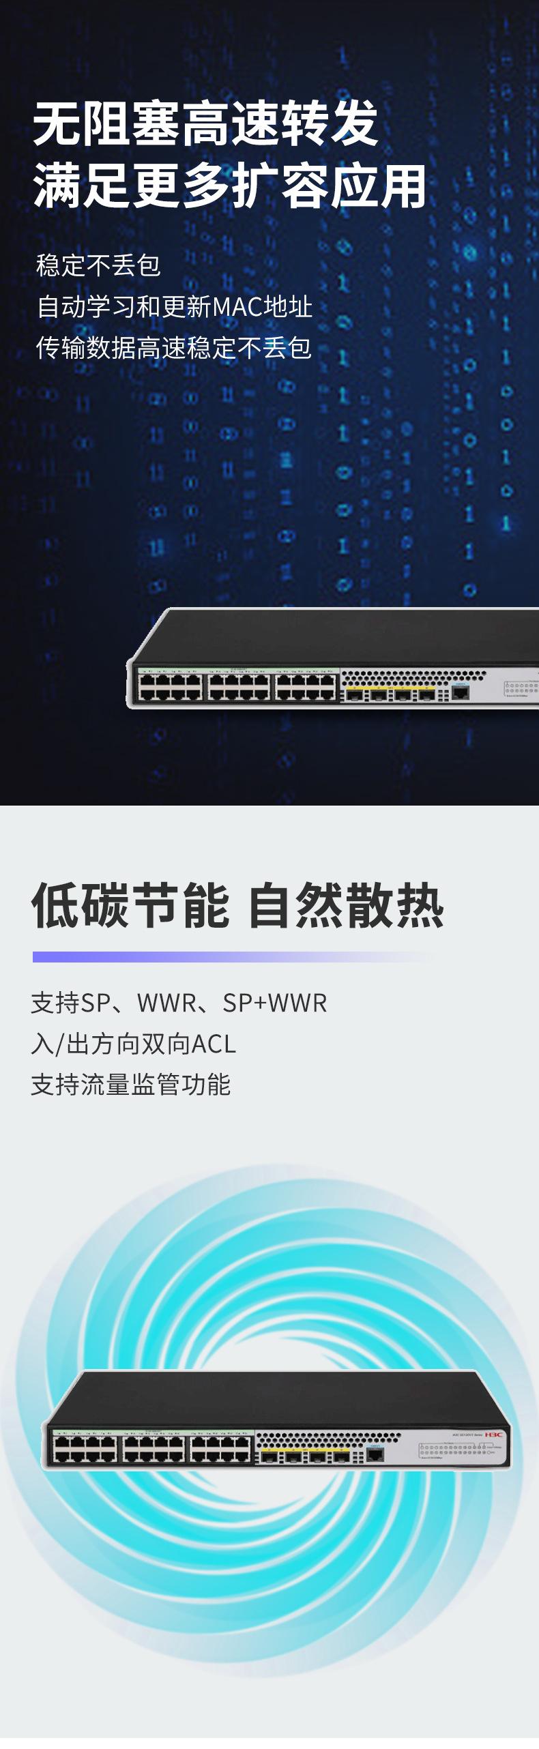Select the text 稳定不丢包
The image size is (539, 1749).
(x=98, y=265)
